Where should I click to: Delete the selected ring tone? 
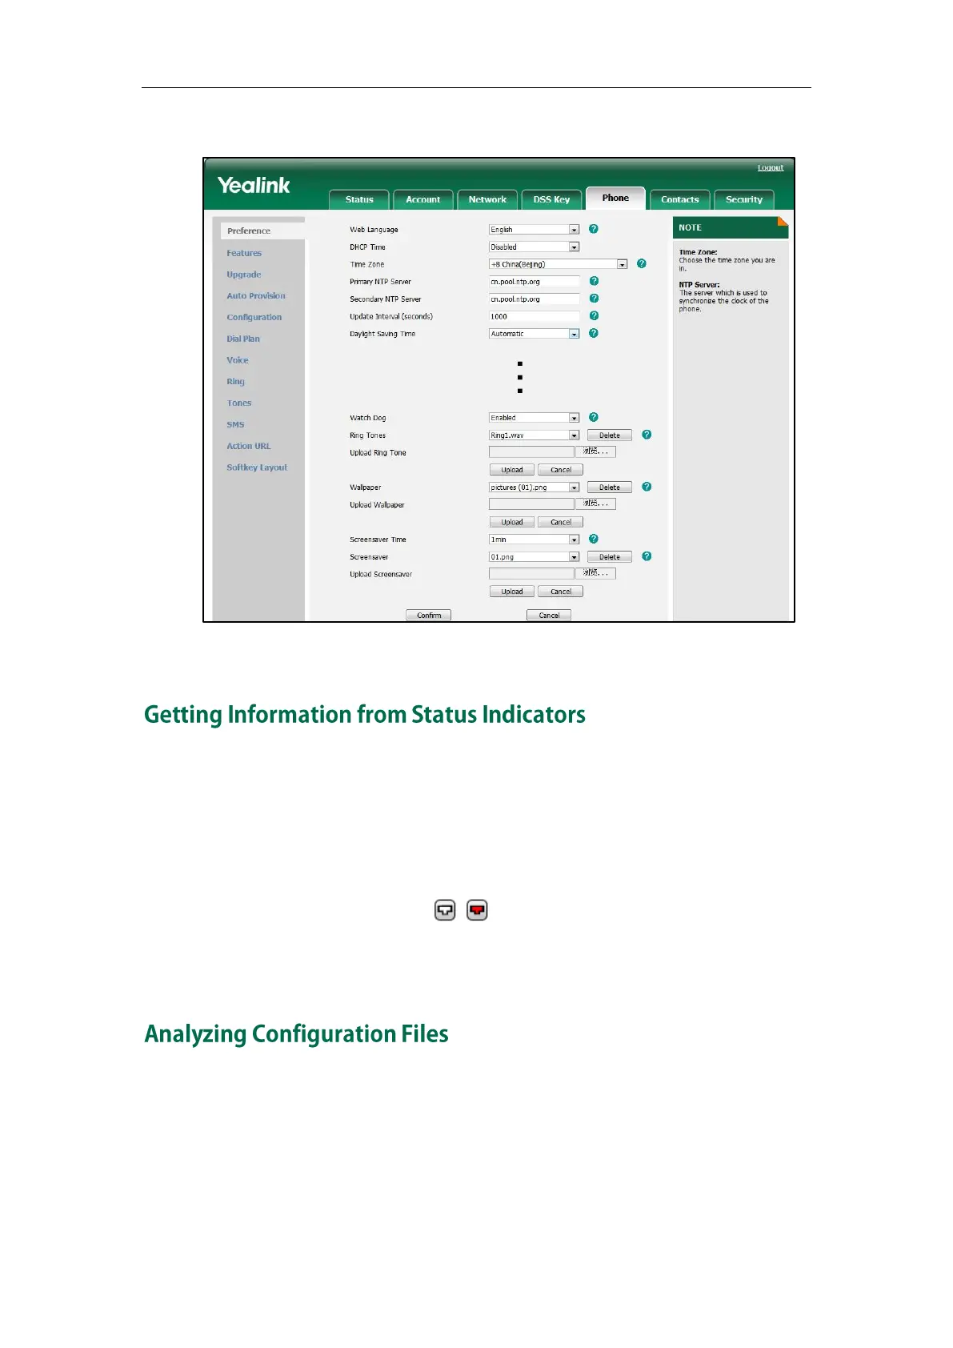(x=610, y=435)
